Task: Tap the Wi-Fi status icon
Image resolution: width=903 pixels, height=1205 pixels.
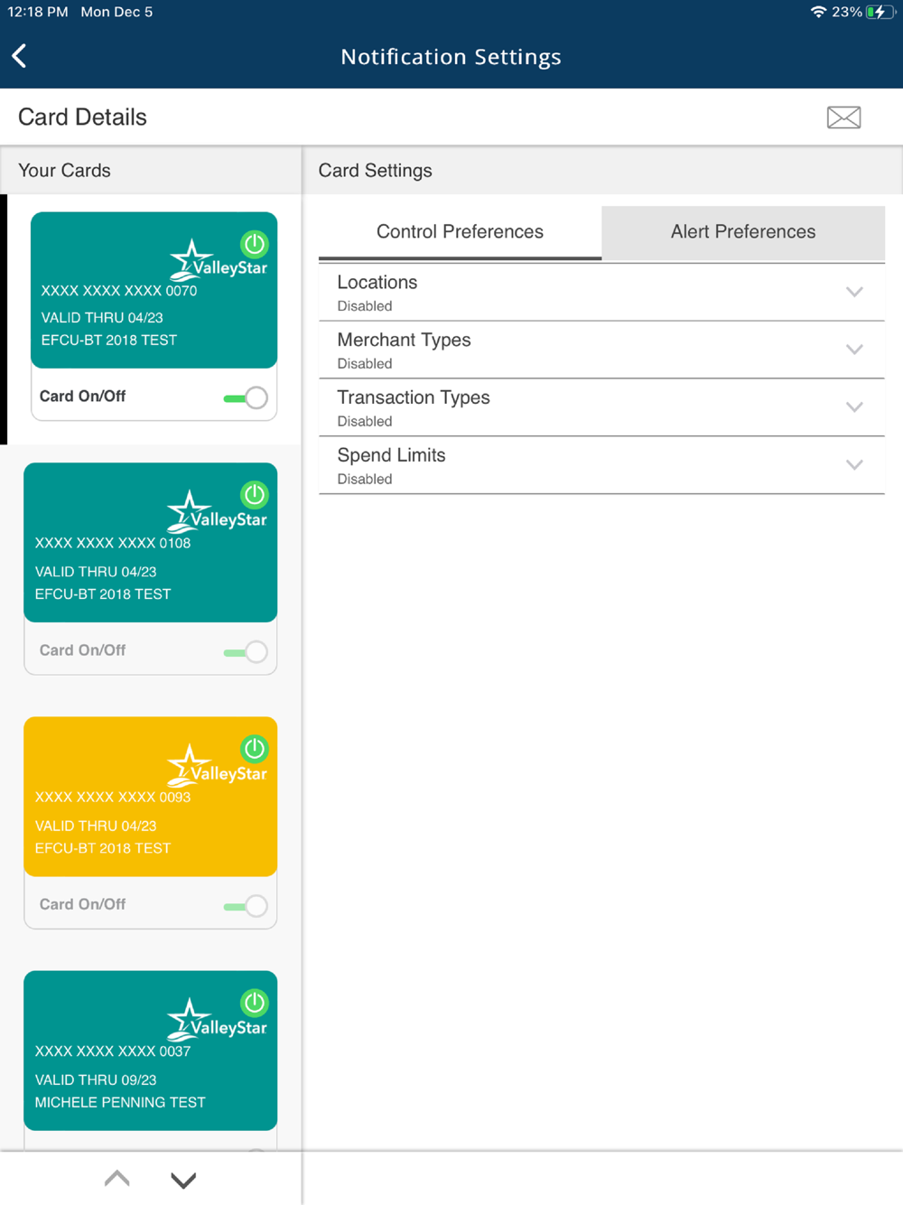Action: click(x=818, y=12)
